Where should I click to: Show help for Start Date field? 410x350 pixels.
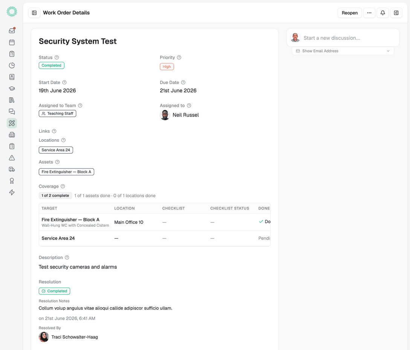point(64,83)
